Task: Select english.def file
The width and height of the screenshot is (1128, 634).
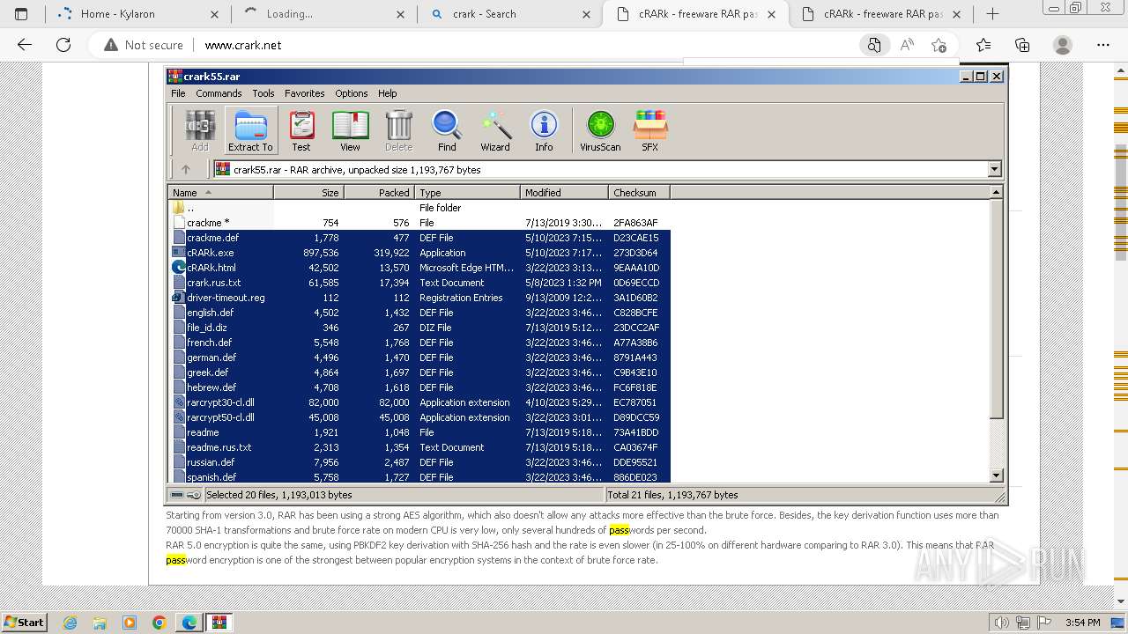Action: coord(419,313)
